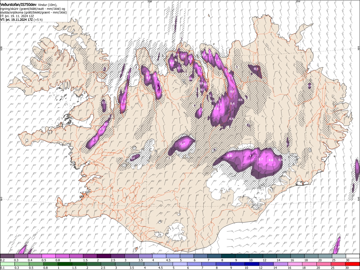Pick the bright pink upper legend swatch between 0.5 and 0.8
360x270 pixels.
pyautogui.click(x=48, y=256)
